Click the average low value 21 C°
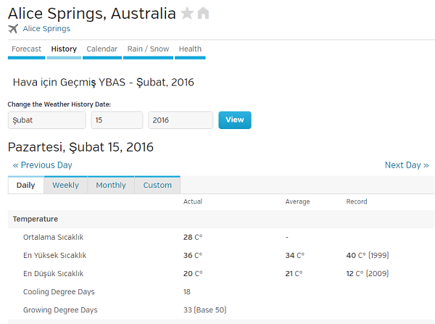Screen dimensions: 435x324 [294, 274]
